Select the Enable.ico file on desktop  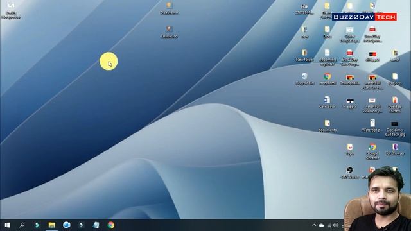coord(169,32)
